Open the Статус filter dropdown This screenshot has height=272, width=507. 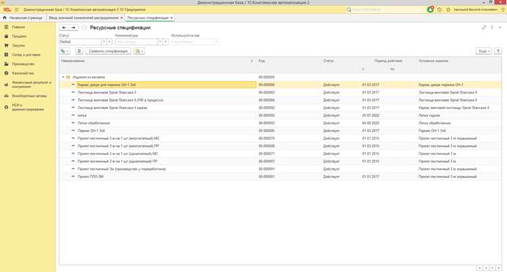click(x=104, y=42)
